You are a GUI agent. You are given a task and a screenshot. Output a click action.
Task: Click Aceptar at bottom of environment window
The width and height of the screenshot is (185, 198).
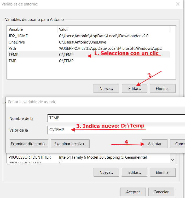[x=133, y=192]
